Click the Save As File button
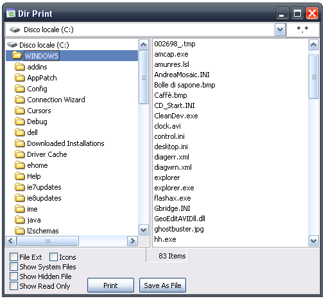 [x=162, y=285]
